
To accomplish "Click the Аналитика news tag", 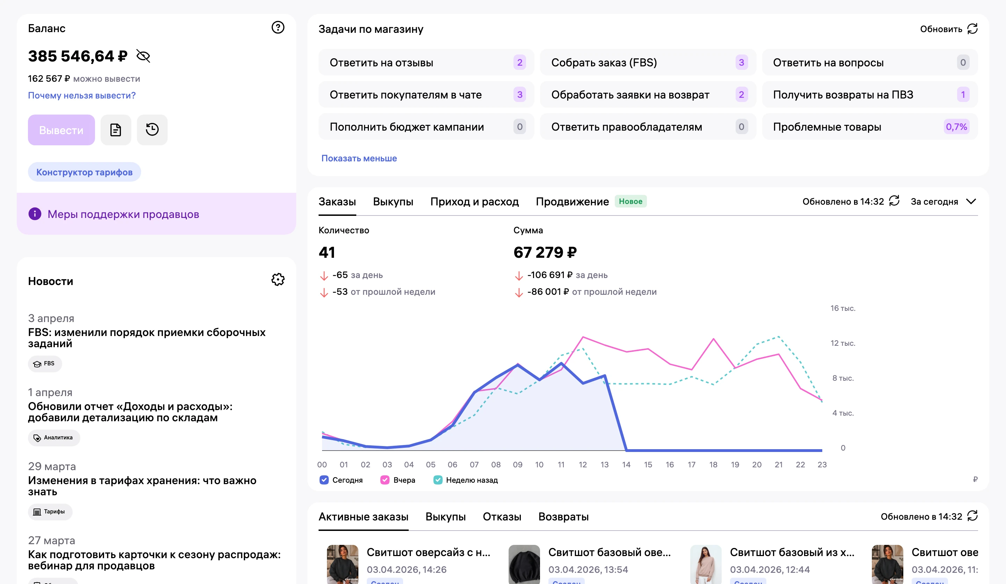I will pos(54,438).
